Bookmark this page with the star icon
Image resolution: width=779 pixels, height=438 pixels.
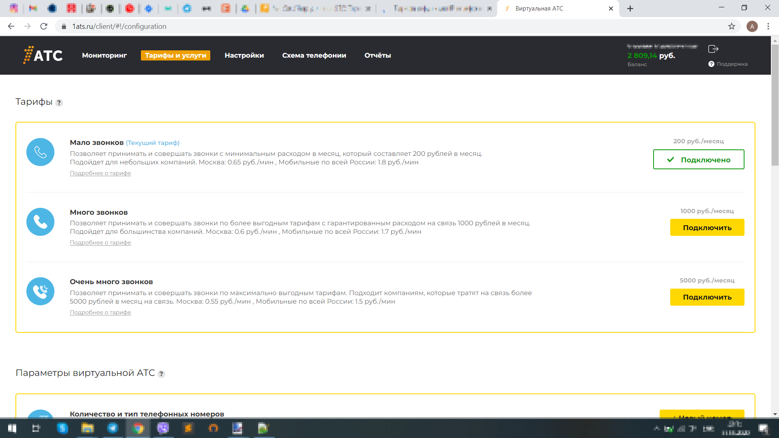click(x=732, y=26)
